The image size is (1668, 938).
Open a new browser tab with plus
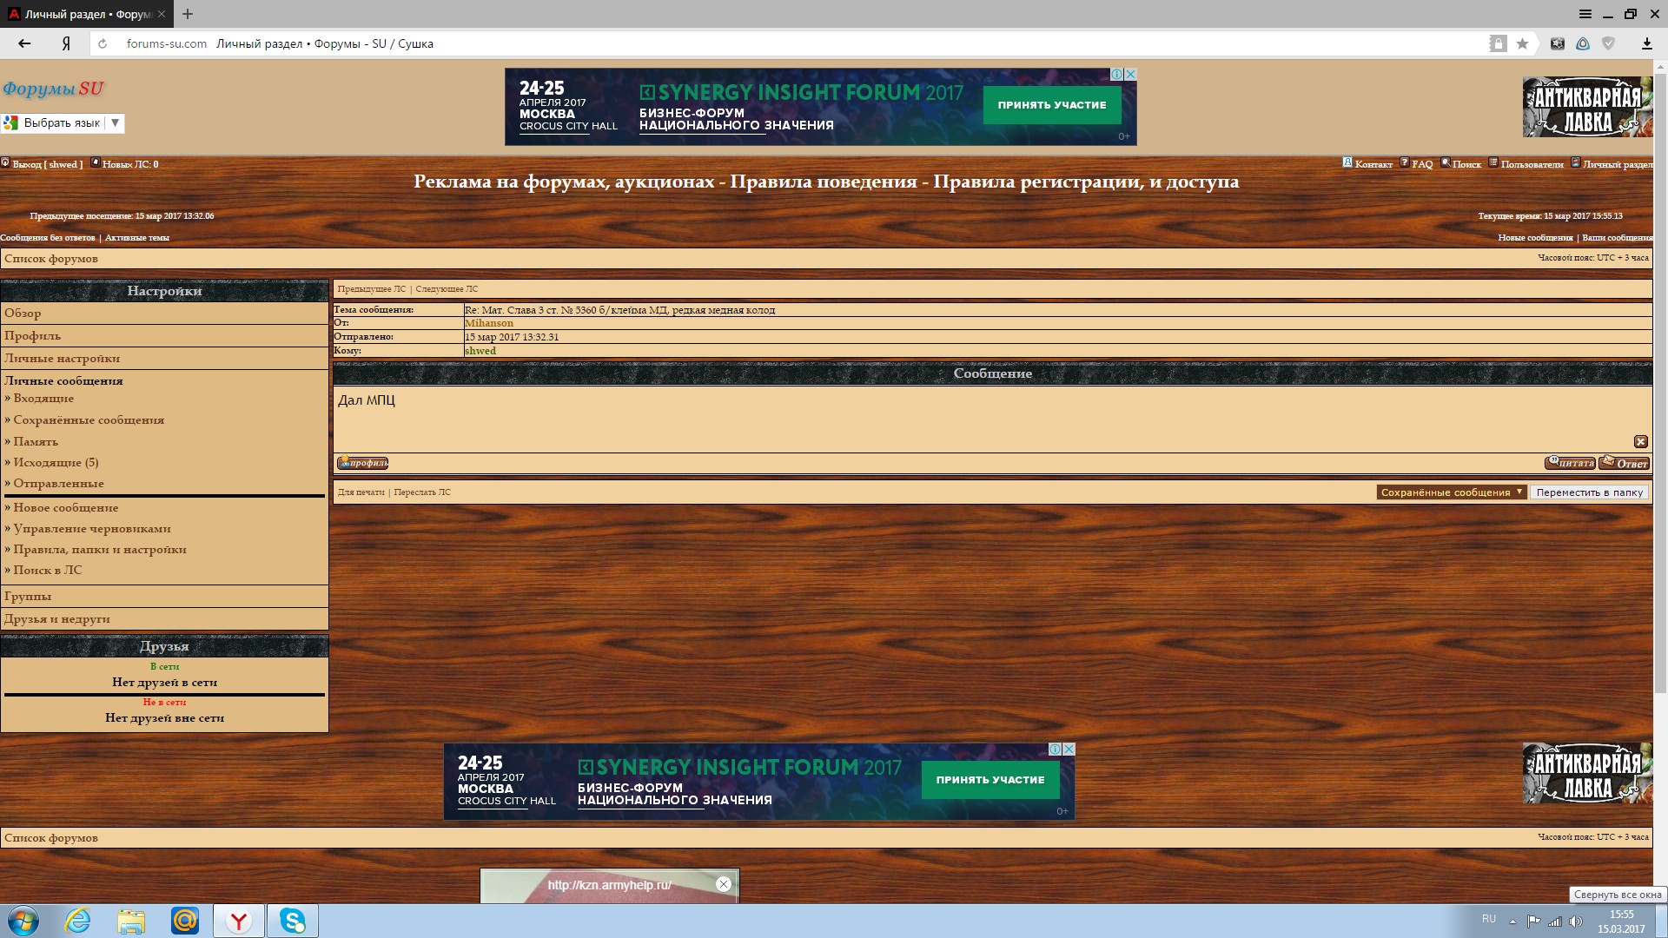point(188,14)
